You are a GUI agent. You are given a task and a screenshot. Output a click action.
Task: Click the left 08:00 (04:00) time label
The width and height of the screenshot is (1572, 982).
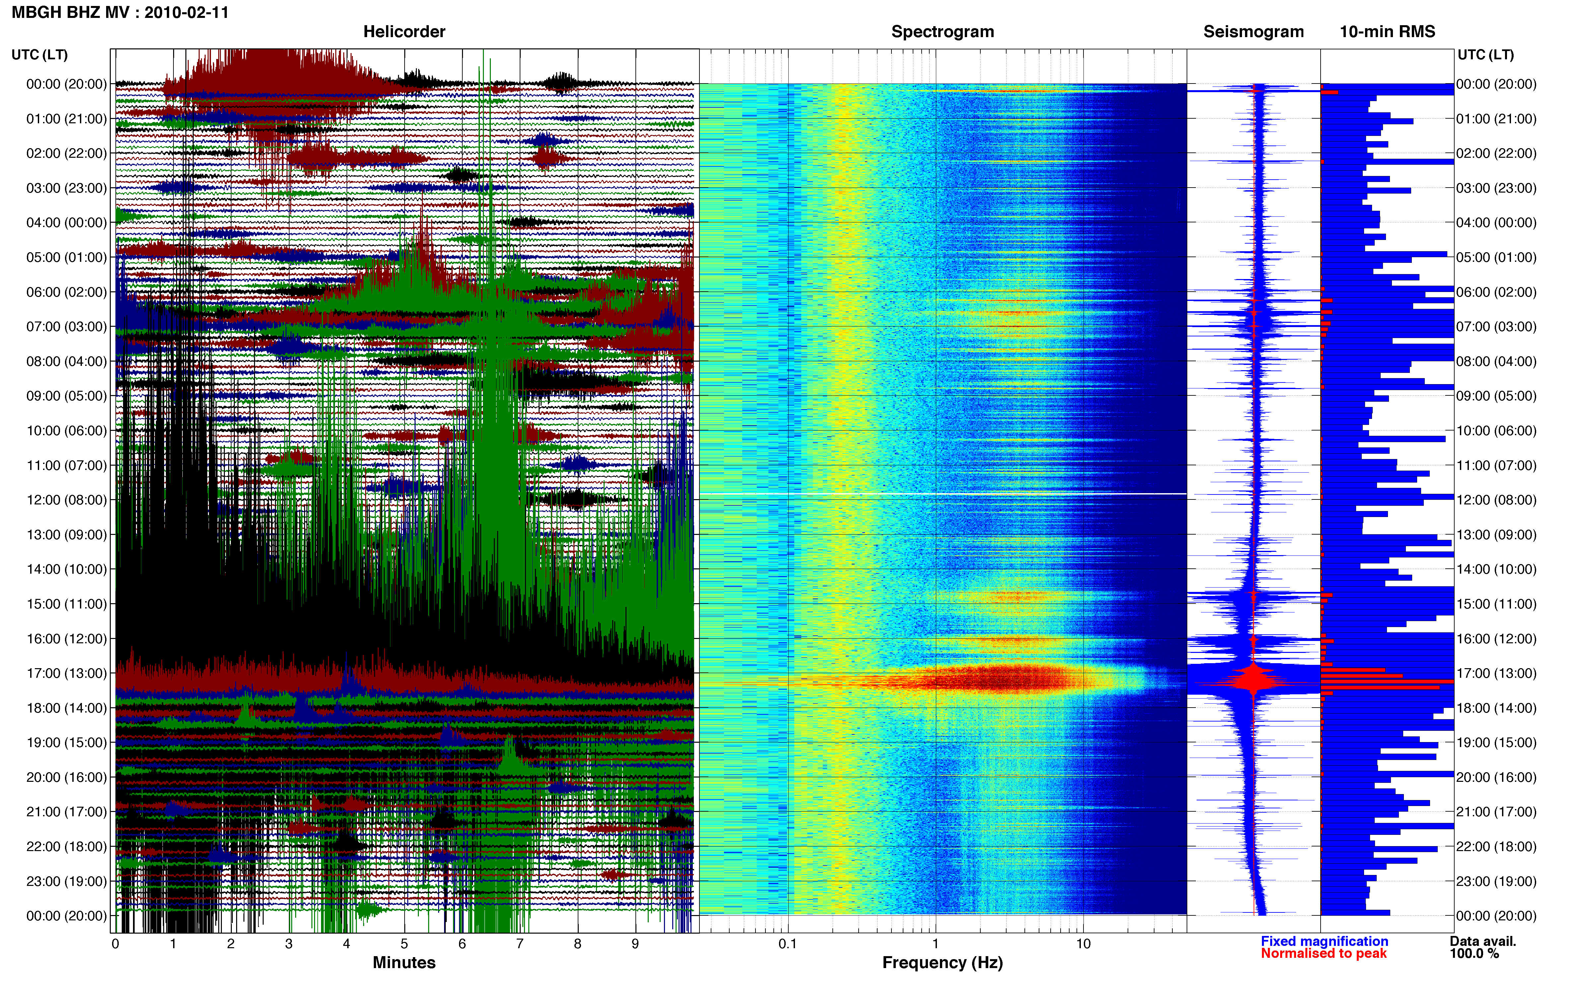(66, 361)
